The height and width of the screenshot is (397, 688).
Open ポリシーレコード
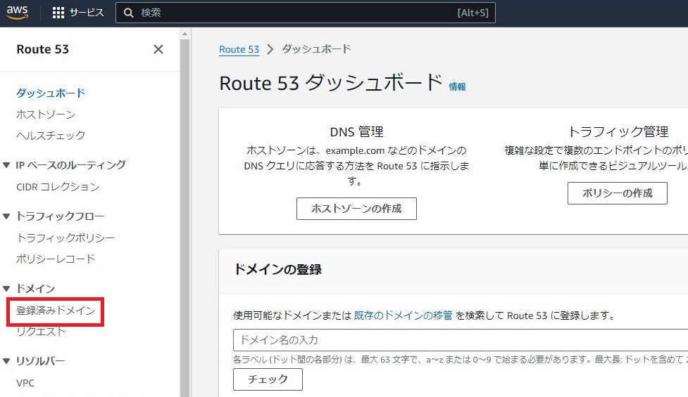[56, 259]
